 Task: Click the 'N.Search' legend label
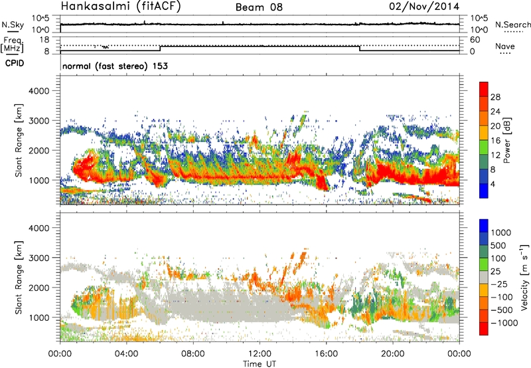click(x=512, y=25)
